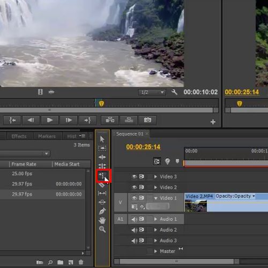
Task: Select the Track Select tool
Action: coord(102,148)
